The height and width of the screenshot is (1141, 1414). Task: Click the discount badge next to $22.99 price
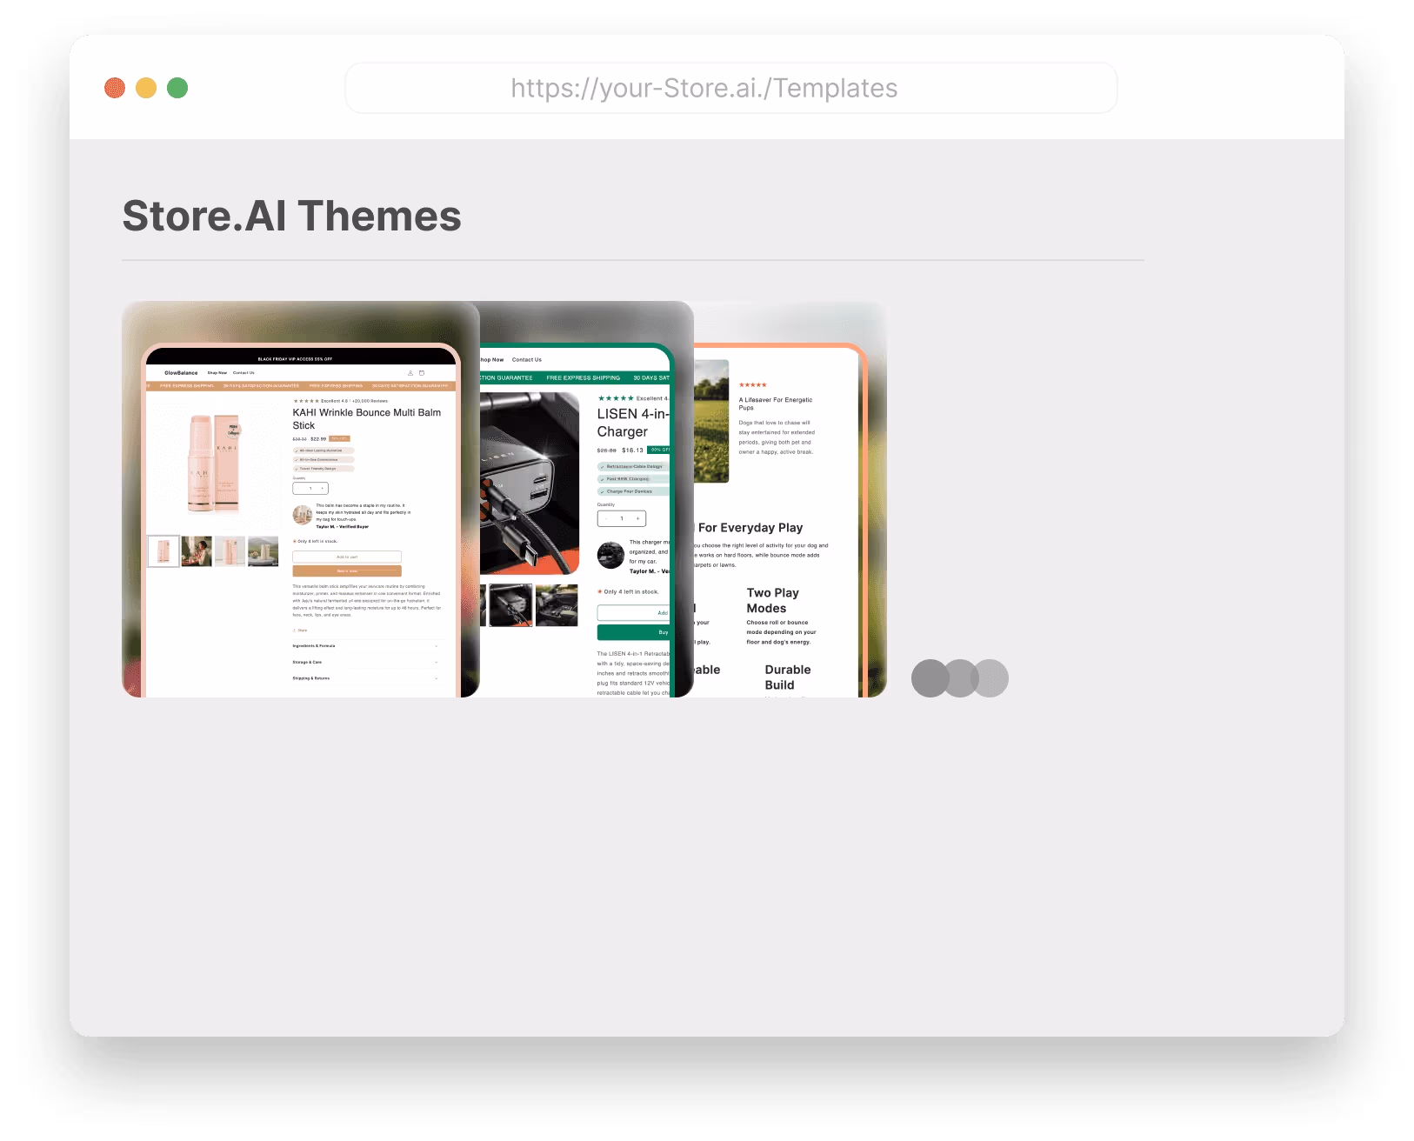[x=338, y=438]
